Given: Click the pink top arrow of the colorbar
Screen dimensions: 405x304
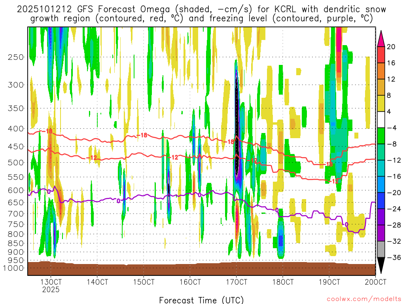Looking at the screenshot, I should 381,40.
